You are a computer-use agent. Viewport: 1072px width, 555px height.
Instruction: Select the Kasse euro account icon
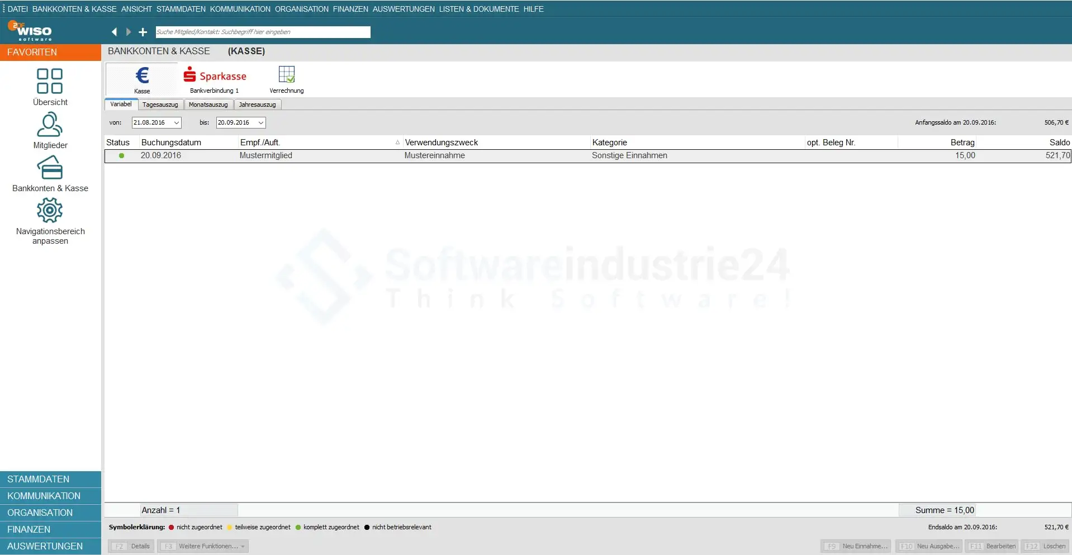click(x=142, y=79)
